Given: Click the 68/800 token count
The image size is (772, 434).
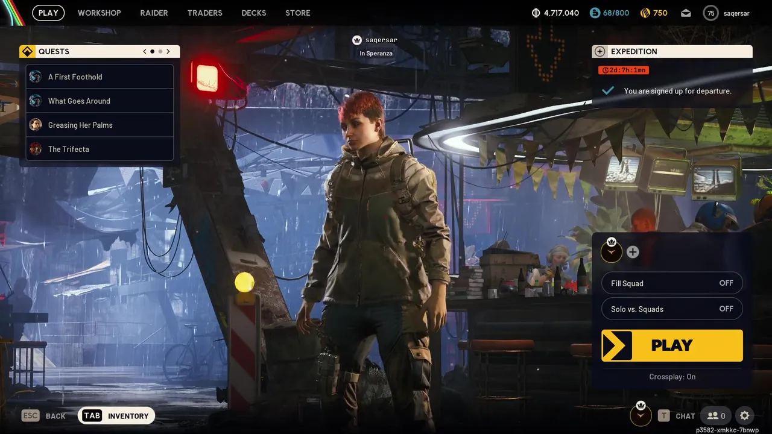Looking at the screenshot, I should tap(616, 13).
